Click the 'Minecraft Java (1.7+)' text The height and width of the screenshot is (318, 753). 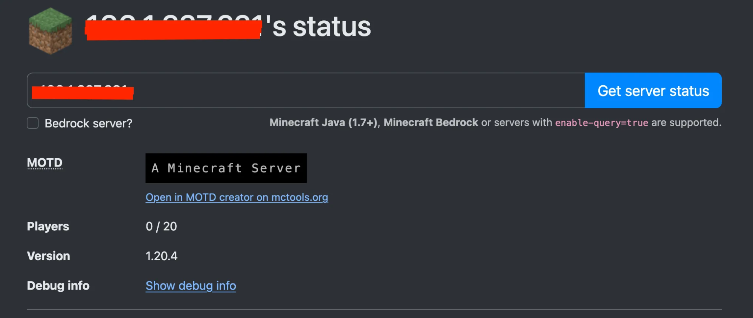pos(324,123)
